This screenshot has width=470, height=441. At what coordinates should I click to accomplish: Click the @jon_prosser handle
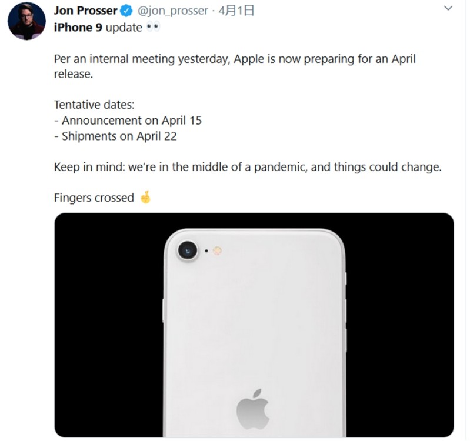pyautogui.click(x=172, y=11)
